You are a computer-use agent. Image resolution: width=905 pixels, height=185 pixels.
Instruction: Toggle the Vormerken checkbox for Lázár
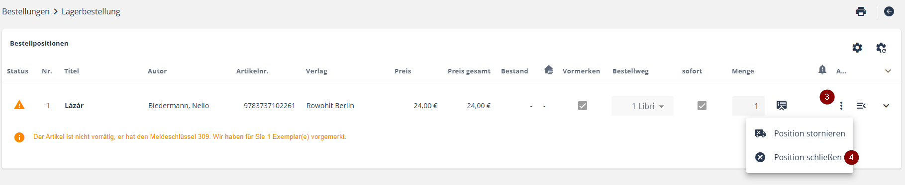coord(583,106)
